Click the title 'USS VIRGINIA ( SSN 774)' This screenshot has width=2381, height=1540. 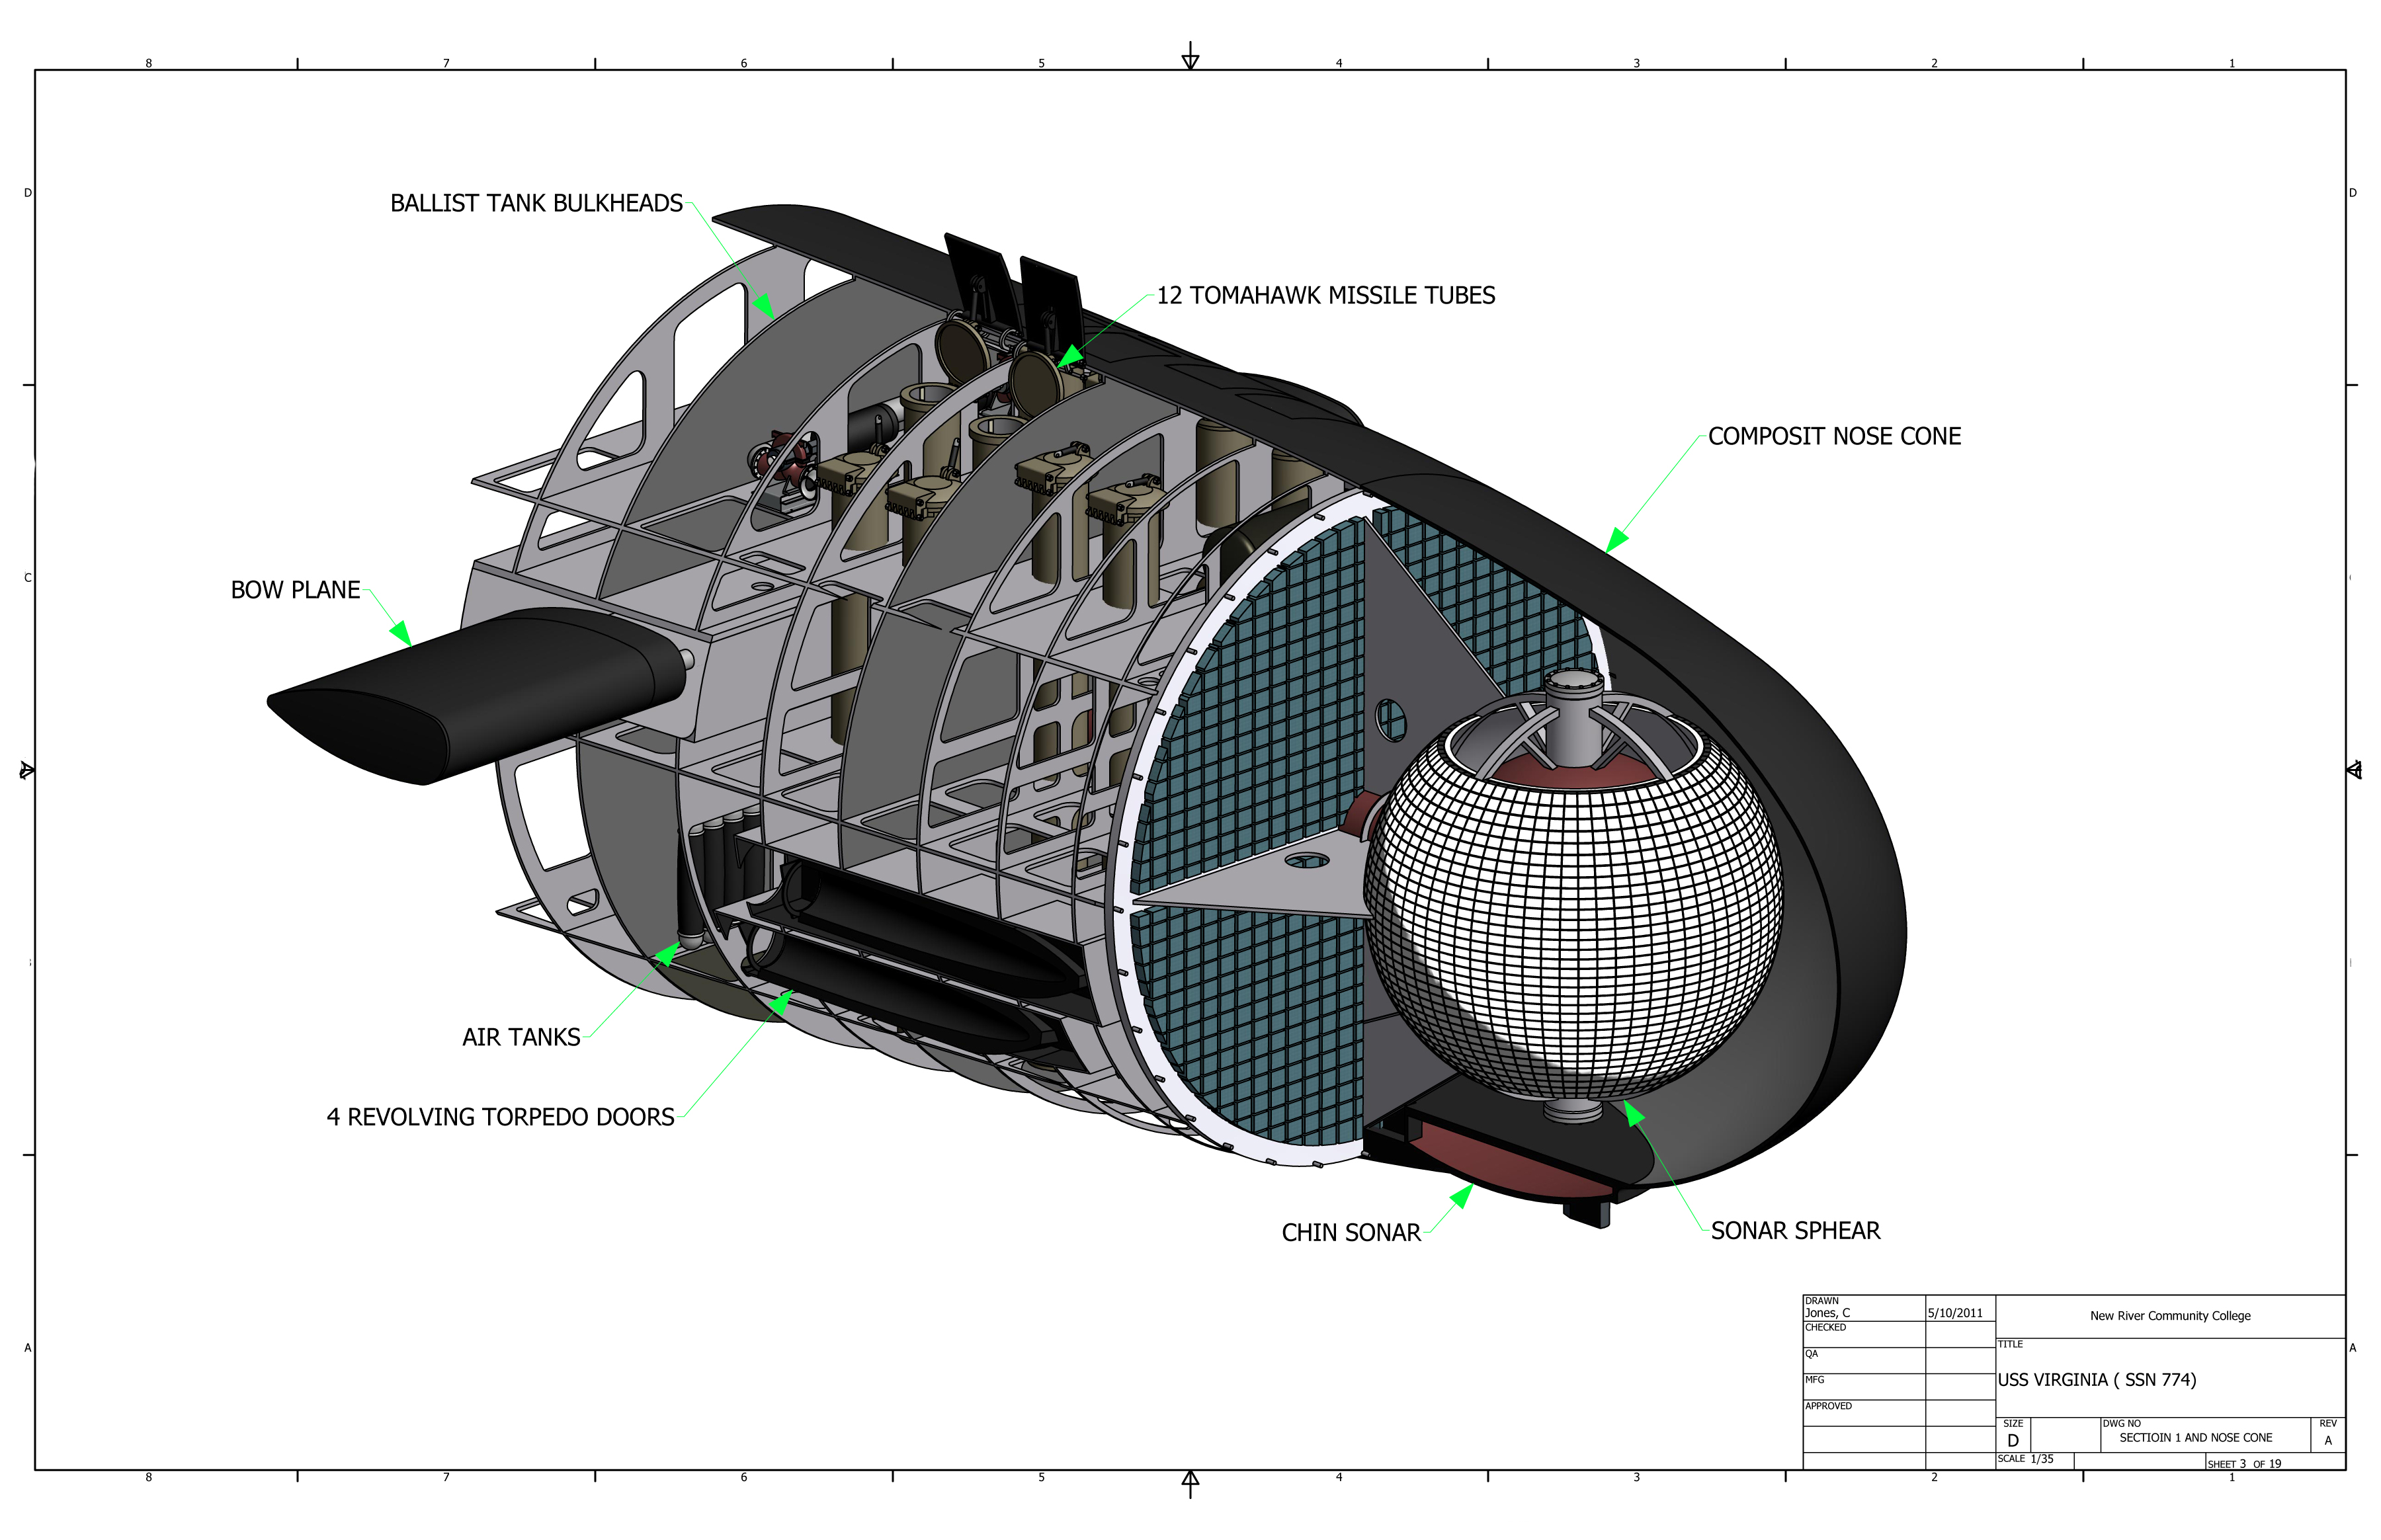pyautogui.click(x=2096, y=1380)
